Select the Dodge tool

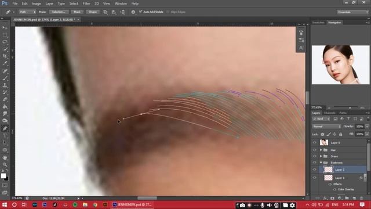[x=5, y=121]
